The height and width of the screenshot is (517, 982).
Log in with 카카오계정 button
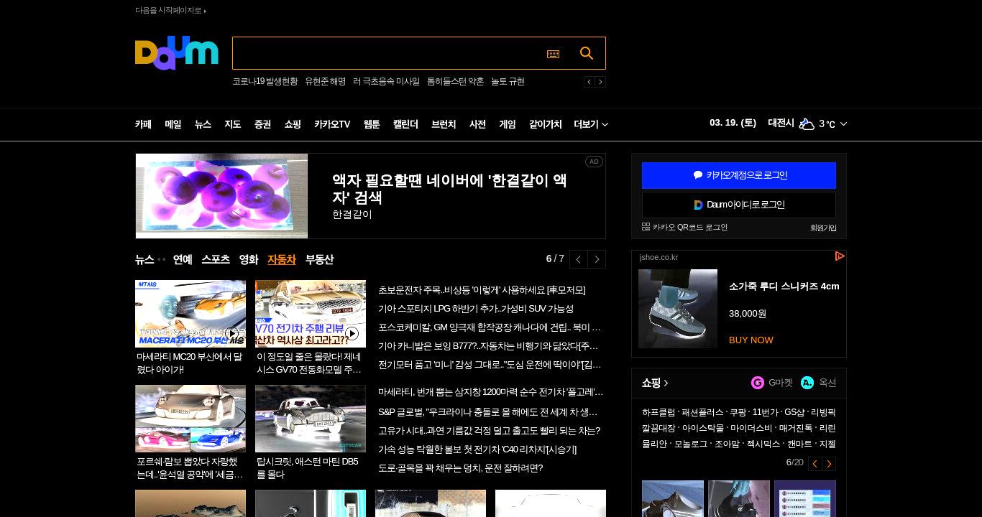point(739,175)
